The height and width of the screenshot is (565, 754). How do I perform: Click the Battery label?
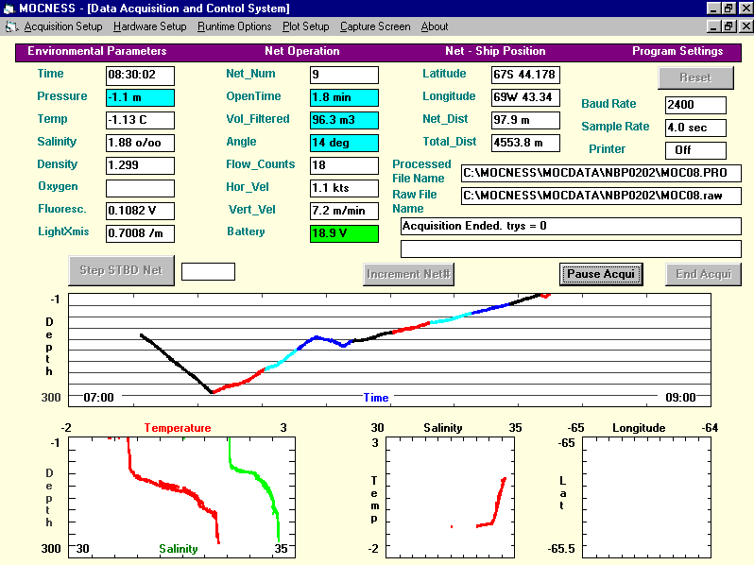coord(246,231)
